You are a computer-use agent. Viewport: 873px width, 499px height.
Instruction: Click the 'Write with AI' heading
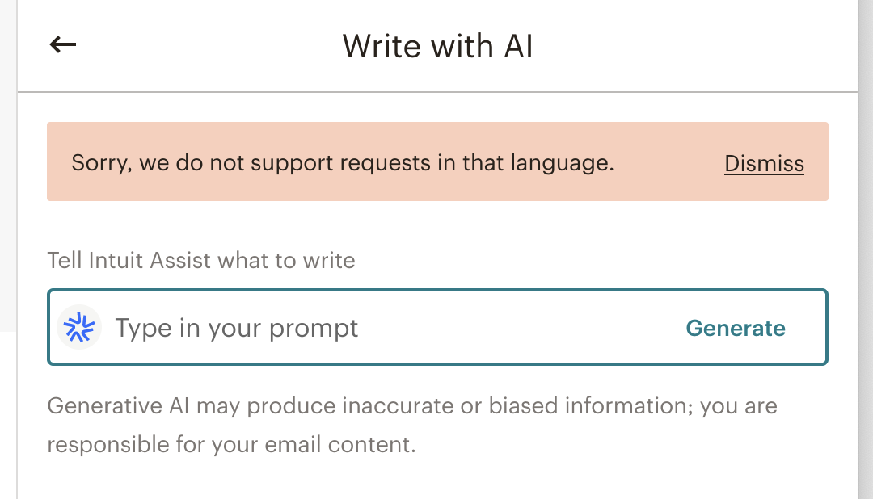pos(437,45)
